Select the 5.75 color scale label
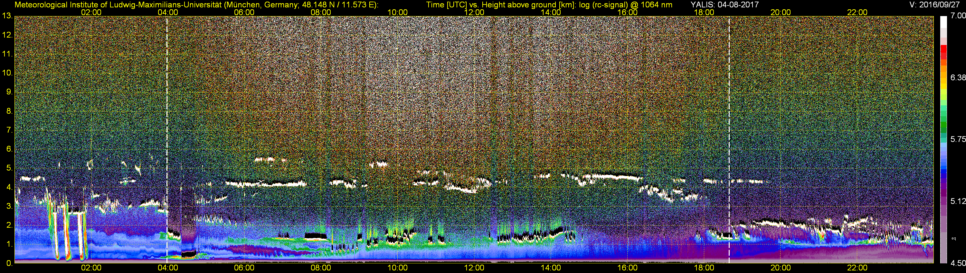Viewport: 966px width, 273px height. (958, 139)
